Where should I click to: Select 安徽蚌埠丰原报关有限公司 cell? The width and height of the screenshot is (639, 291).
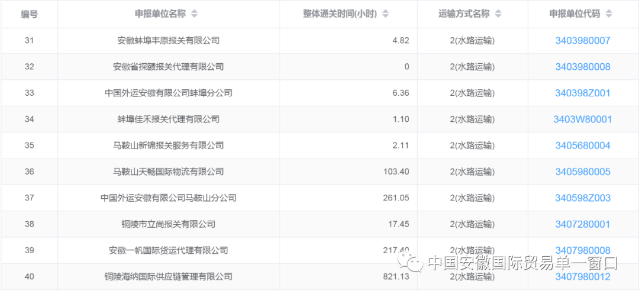tap(168, 40)
